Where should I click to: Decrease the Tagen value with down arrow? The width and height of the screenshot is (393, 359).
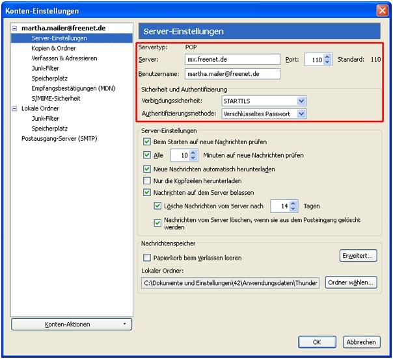pos(293,209)
